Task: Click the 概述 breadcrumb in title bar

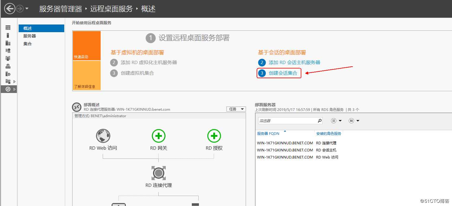Action: click(x=148, y=9)
